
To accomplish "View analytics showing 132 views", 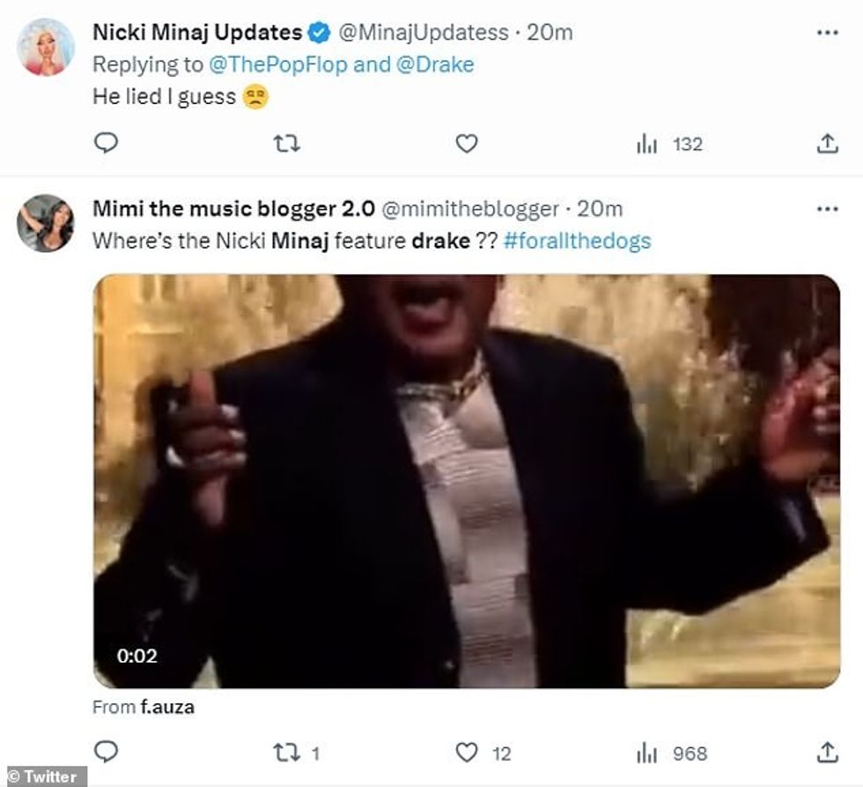I will (x=670, y=145).
